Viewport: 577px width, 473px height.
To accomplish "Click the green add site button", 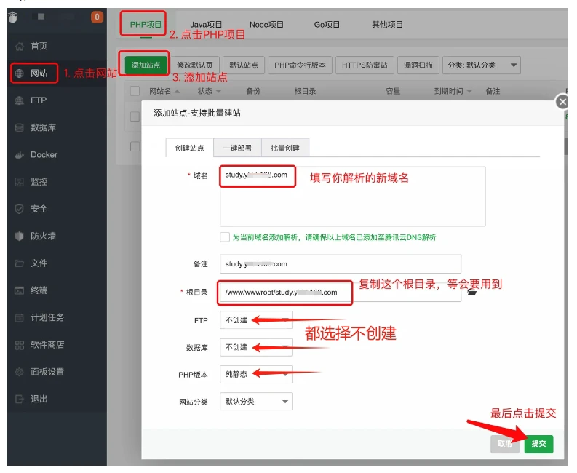I will [146, 65].
